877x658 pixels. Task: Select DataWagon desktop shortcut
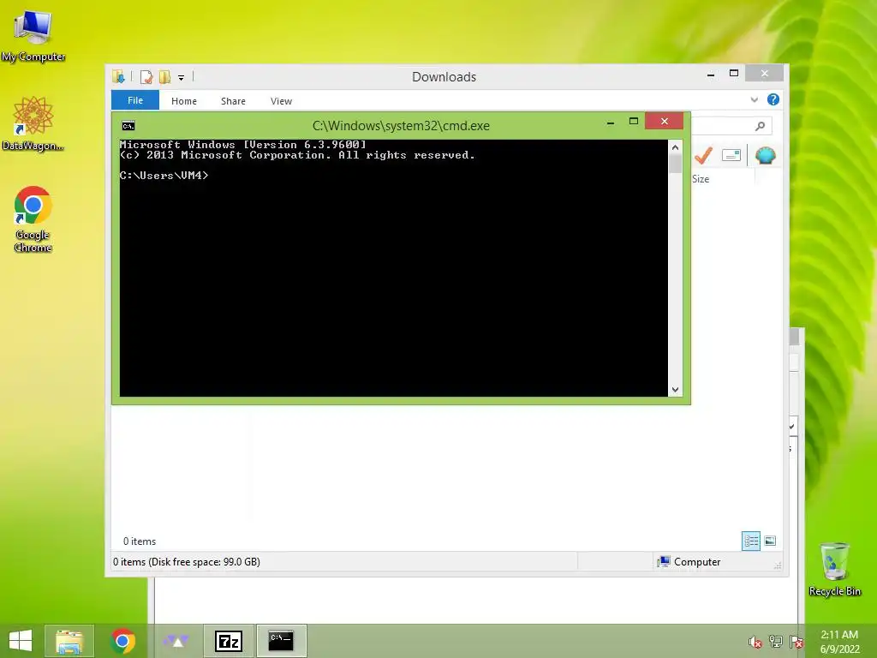click(x=33, y=123)
